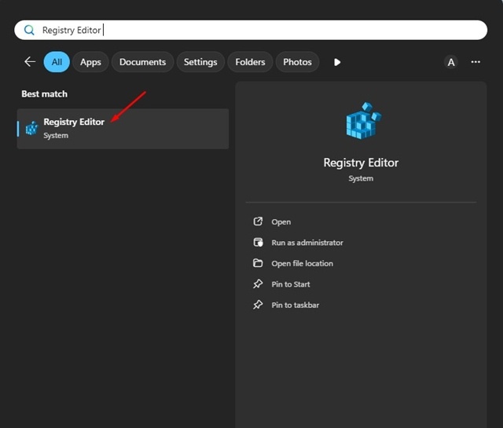Click the Open file location folder icon

point(258,263)
